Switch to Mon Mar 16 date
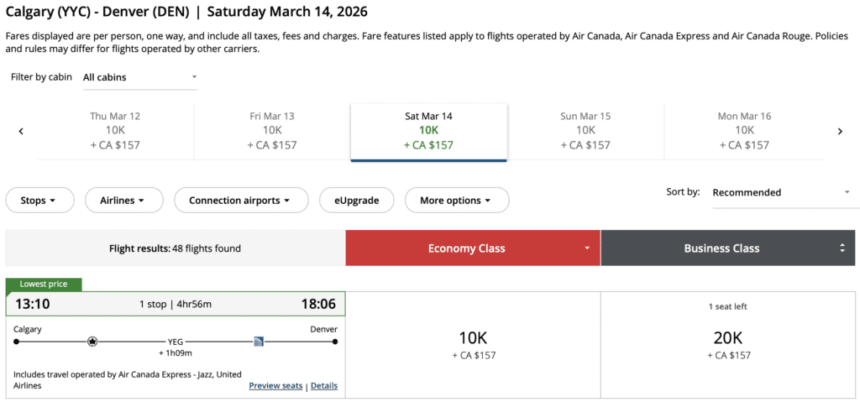 [x=744, y=130]
